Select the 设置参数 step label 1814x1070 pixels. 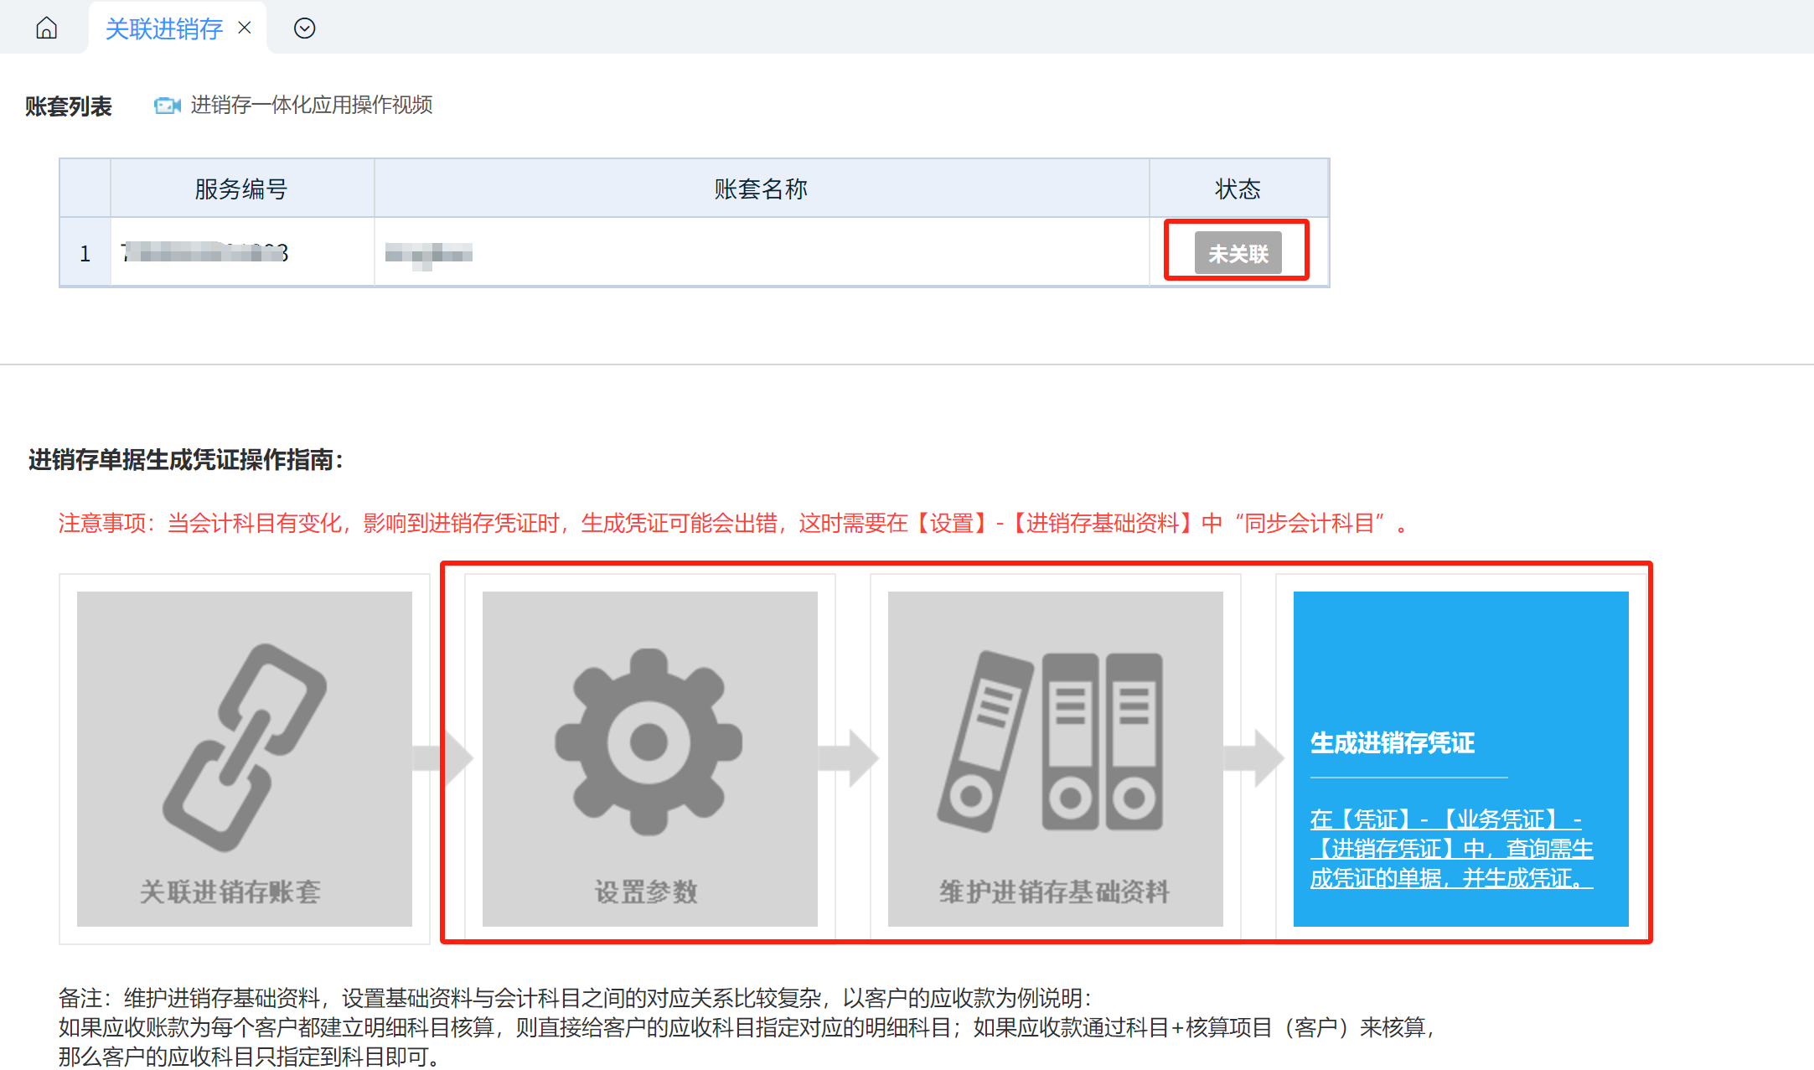tap(646, 892)
